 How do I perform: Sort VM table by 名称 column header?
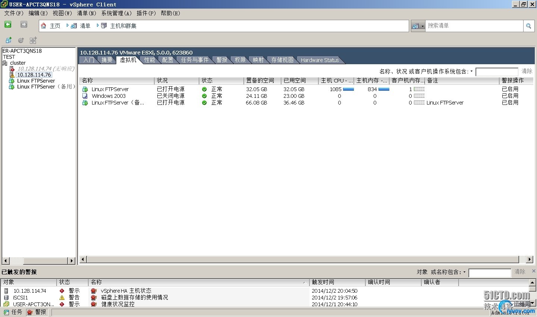[x=117, y=81]
